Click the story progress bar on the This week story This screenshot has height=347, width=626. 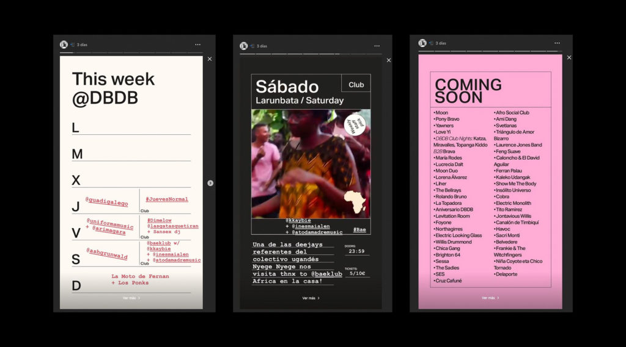click(x=131, y=52)
